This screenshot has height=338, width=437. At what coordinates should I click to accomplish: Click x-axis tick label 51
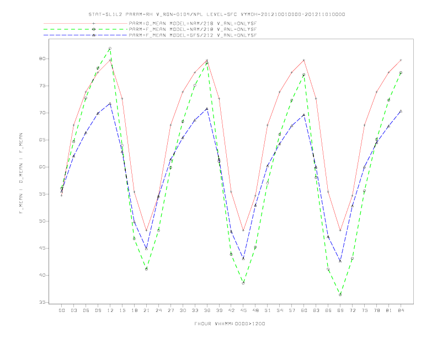coord(268,310)
